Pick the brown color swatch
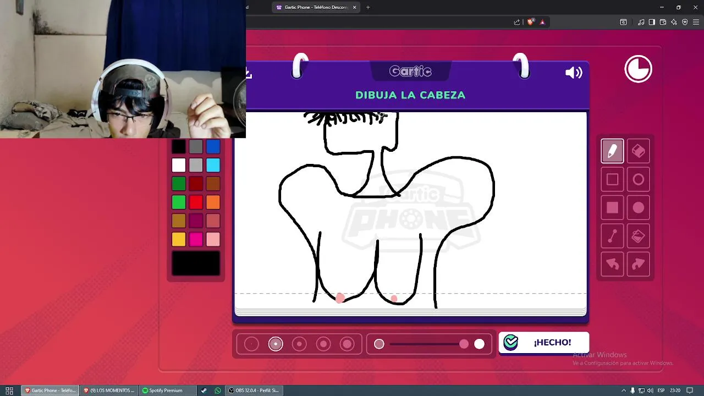Image resolution: width=704 pixels, height=396 pixels. [x=213, y=184]
